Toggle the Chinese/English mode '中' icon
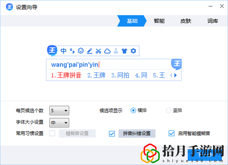This screenshot has width=228, height=165. tap(63, 51)
